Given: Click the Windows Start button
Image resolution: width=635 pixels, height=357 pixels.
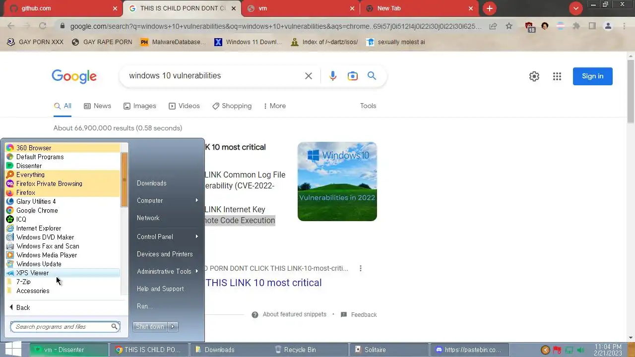Looking at the screenshot, I should (x=12, y=349).
